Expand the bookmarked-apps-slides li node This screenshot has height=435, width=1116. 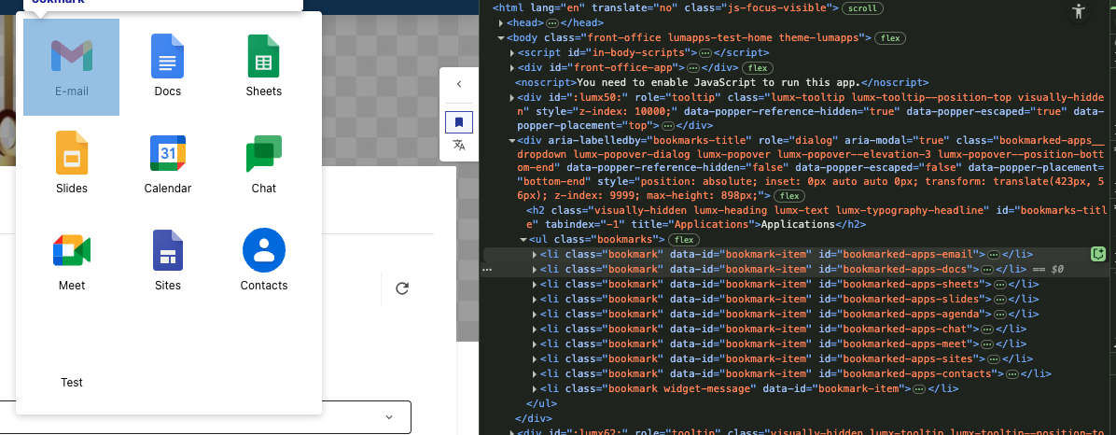[536, 299]
